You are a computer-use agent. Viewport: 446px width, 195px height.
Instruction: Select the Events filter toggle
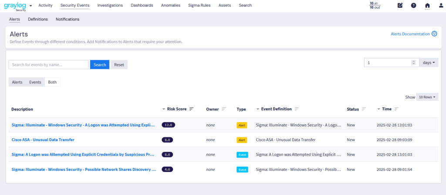(x=35, y=82)
